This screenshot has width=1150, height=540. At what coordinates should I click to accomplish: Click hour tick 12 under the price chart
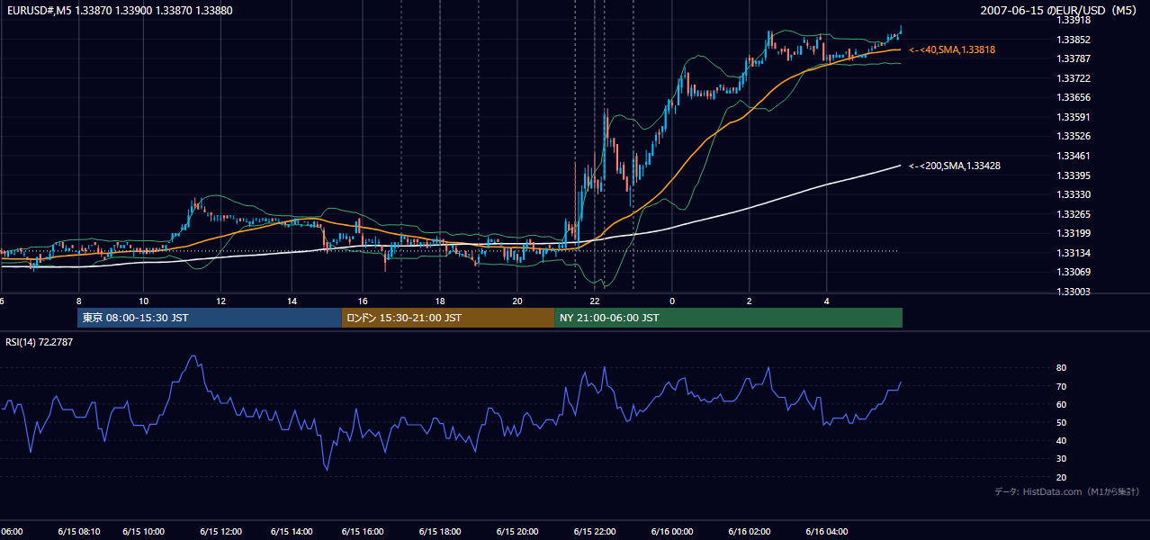pyautogui.click(x=221, y=301)
